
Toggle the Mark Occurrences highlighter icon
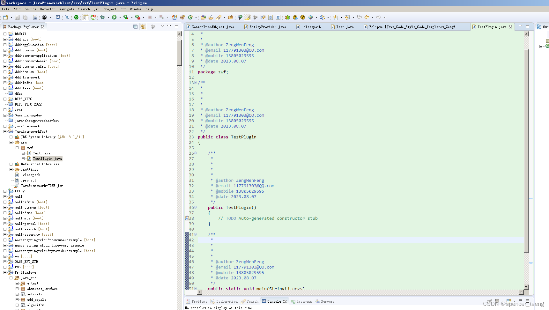point(248,17)
